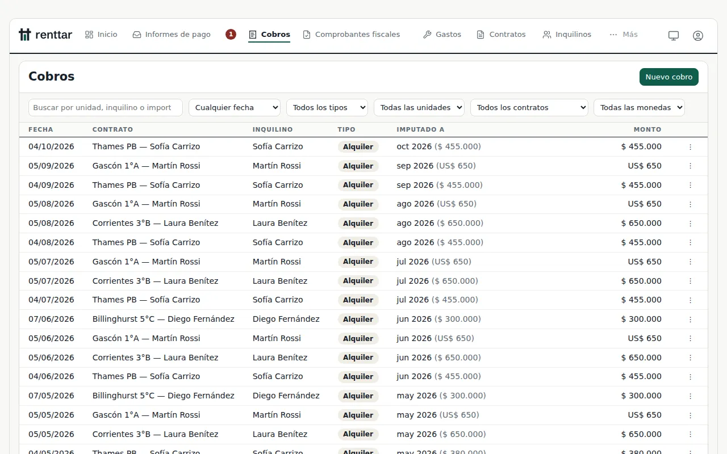
Task: Open row menu for 05/06/2026 Gascón 1°A
Action: (691, 338)
